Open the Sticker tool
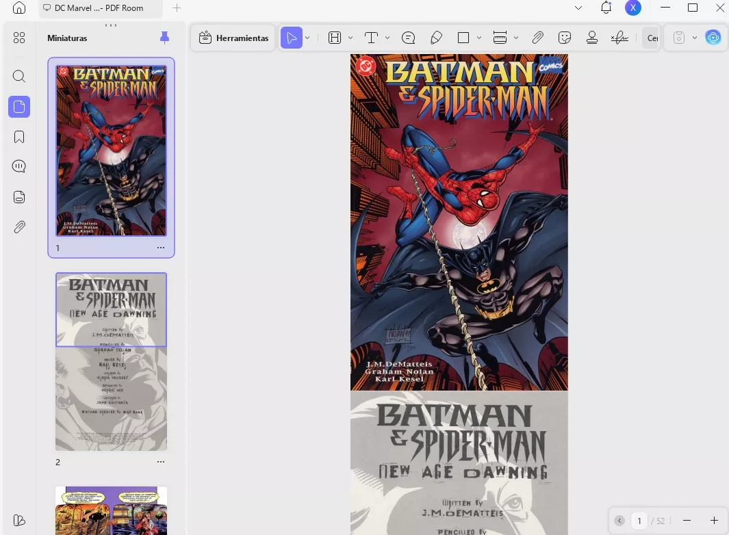This screenshot has width=729, height=535. click(565, 38)
